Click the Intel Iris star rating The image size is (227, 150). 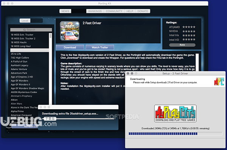[189, 35]
